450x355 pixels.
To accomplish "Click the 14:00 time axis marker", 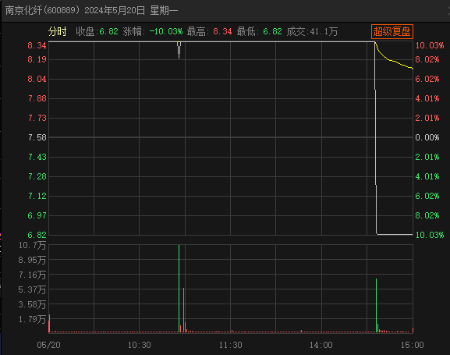I will [x=321, y=345].
